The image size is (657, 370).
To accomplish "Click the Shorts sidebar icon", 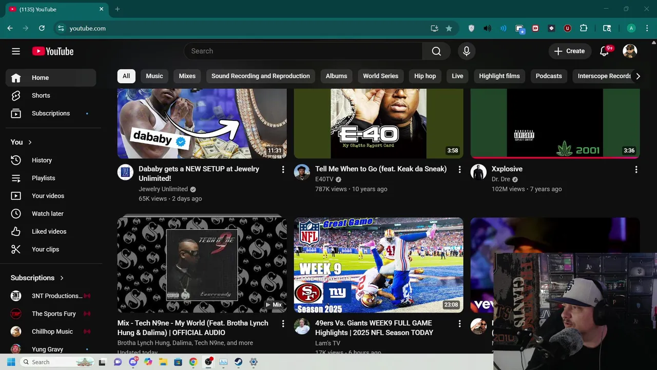I will coord(16,96).
